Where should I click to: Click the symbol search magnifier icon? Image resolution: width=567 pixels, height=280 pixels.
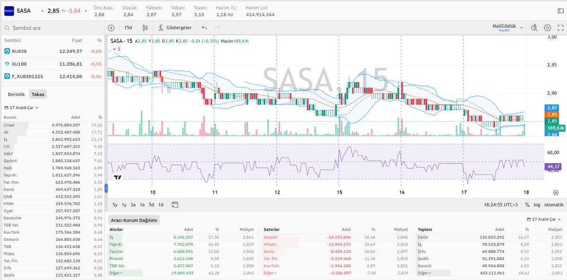coord(7,27)
